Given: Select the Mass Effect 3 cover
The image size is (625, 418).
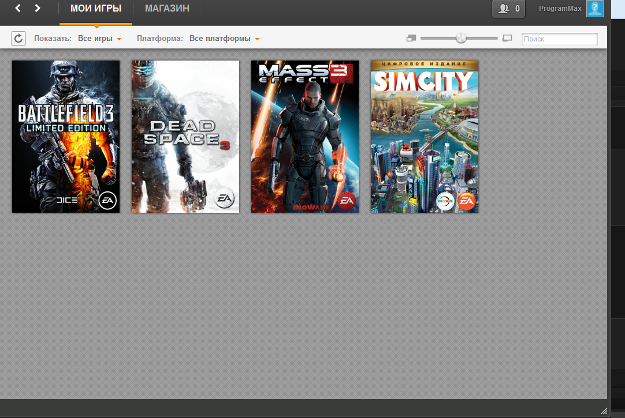Looking at the screenshot, I should (x=305, y=137).
